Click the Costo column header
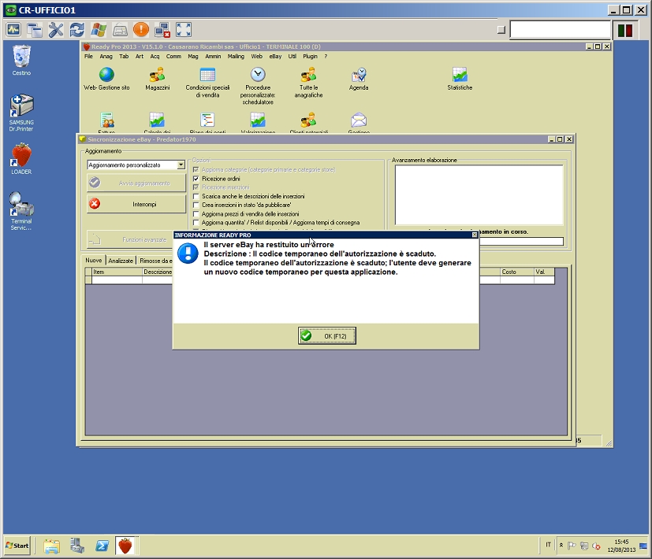The height and width of the screenshot is (559, 652). (x=517, y=272)
